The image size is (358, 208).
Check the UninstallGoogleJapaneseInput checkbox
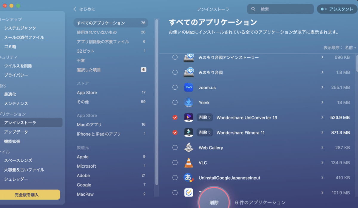pos(175,178)
